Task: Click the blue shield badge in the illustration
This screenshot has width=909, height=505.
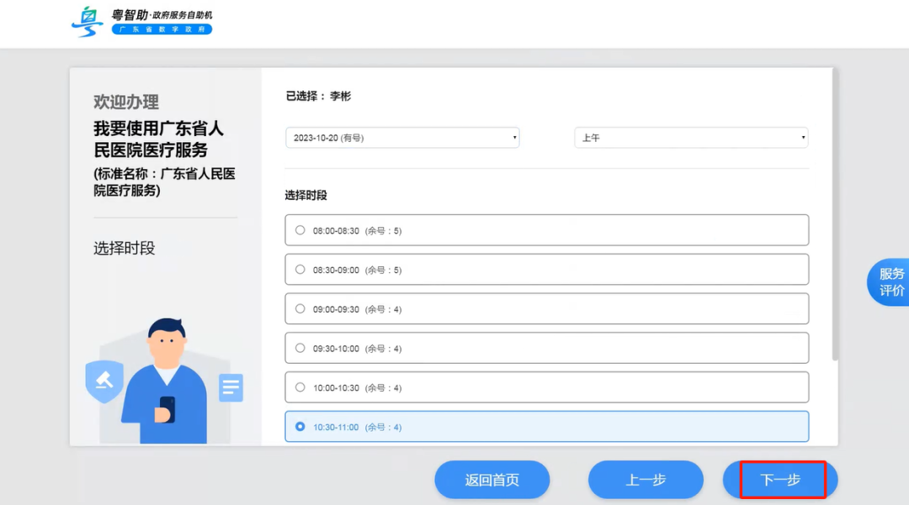Action: (104, 381)
